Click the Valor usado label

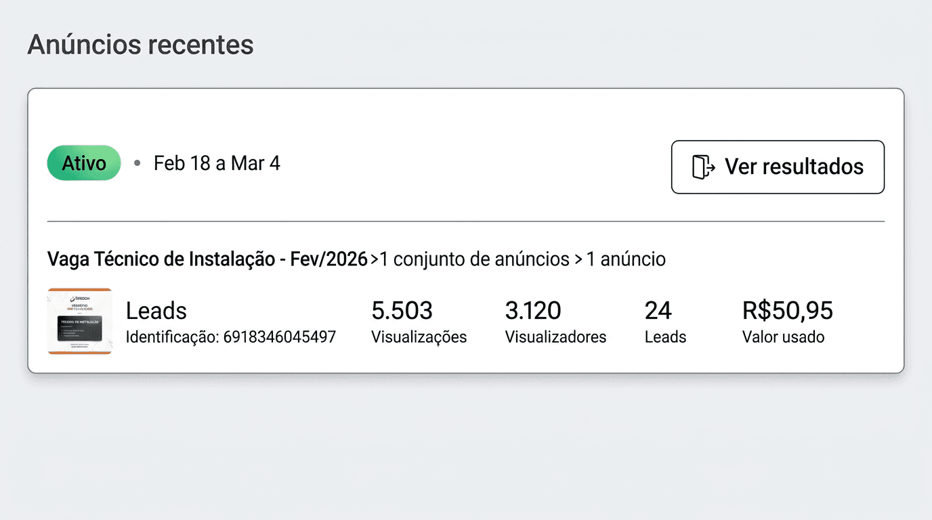(783, 337)
